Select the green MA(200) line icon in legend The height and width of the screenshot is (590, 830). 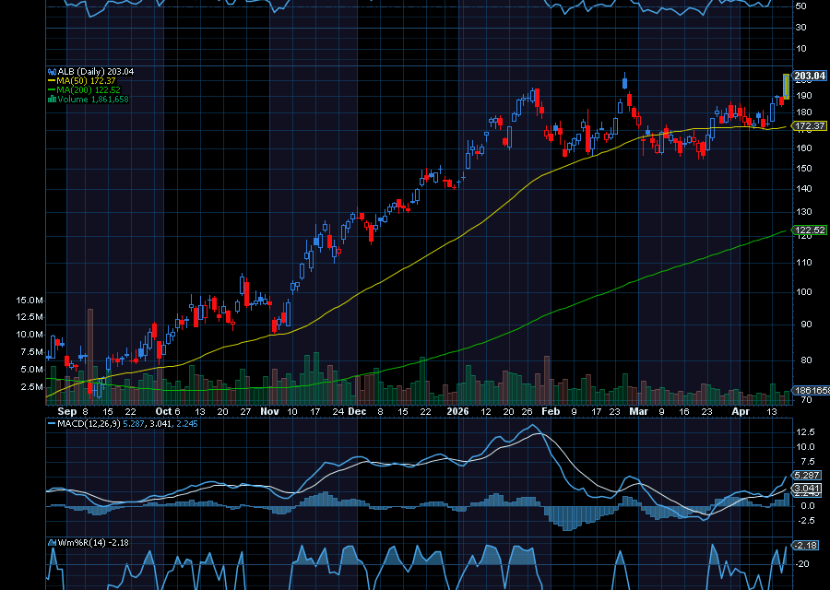click(x=52, y=89)
